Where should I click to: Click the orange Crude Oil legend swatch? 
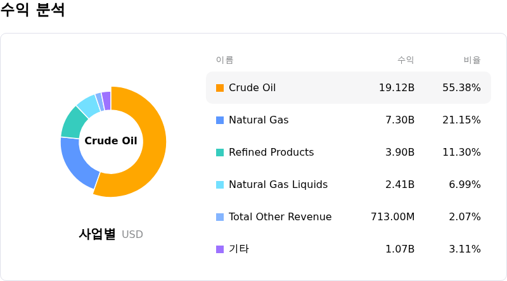(220, 88)
